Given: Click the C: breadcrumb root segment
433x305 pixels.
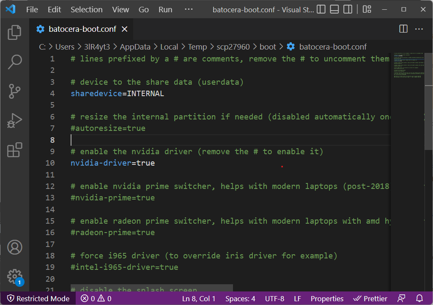Looking at the screenshot, I should point(42,47).
